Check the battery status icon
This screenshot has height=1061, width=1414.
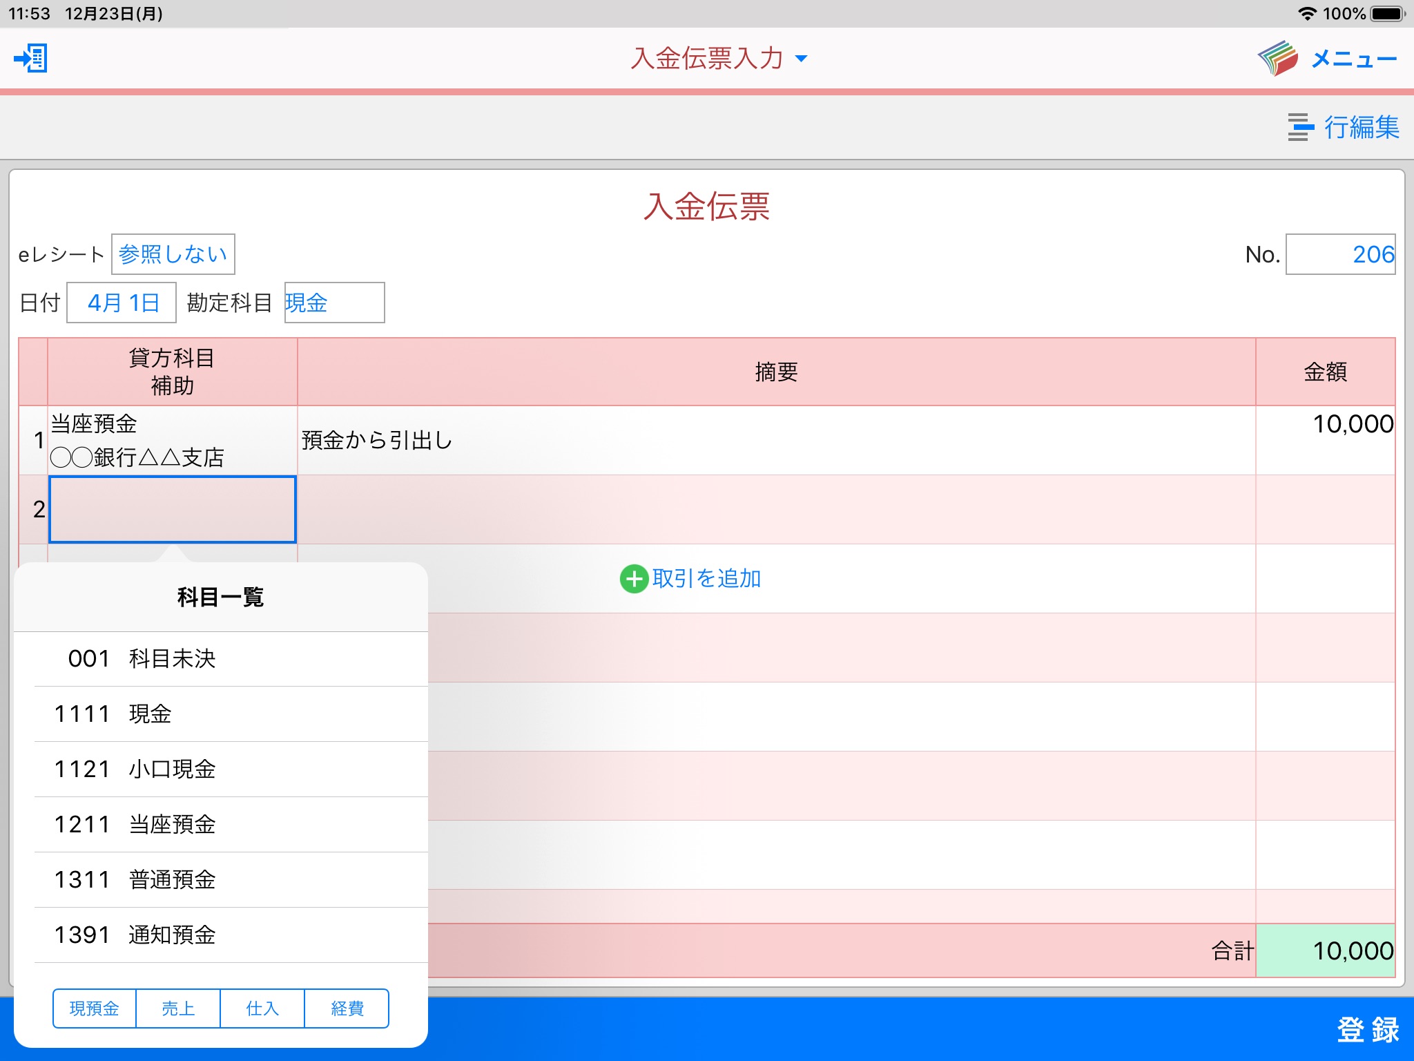pyautogui.click(x=1388, y=13)
